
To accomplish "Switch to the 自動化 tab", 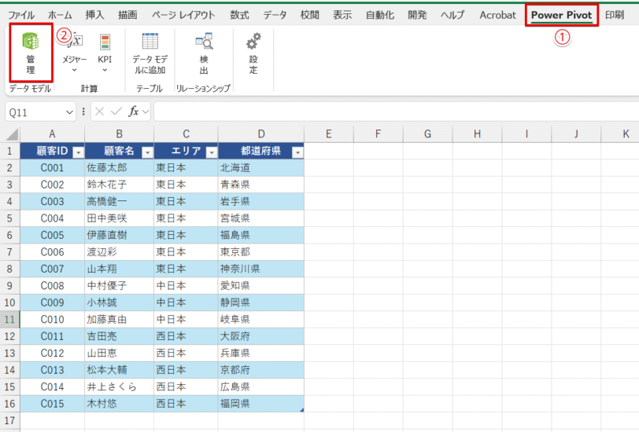I will click(x=379, y=15).
